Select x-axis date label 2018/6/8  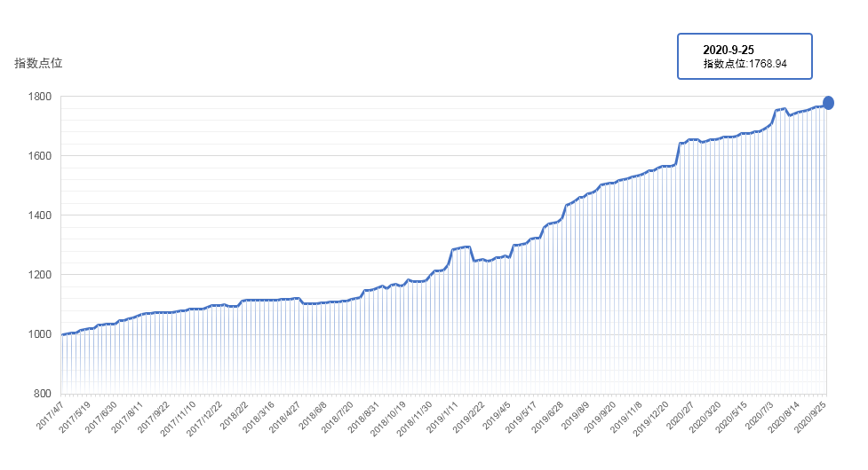pyautogui.click(x=313, y=415)
